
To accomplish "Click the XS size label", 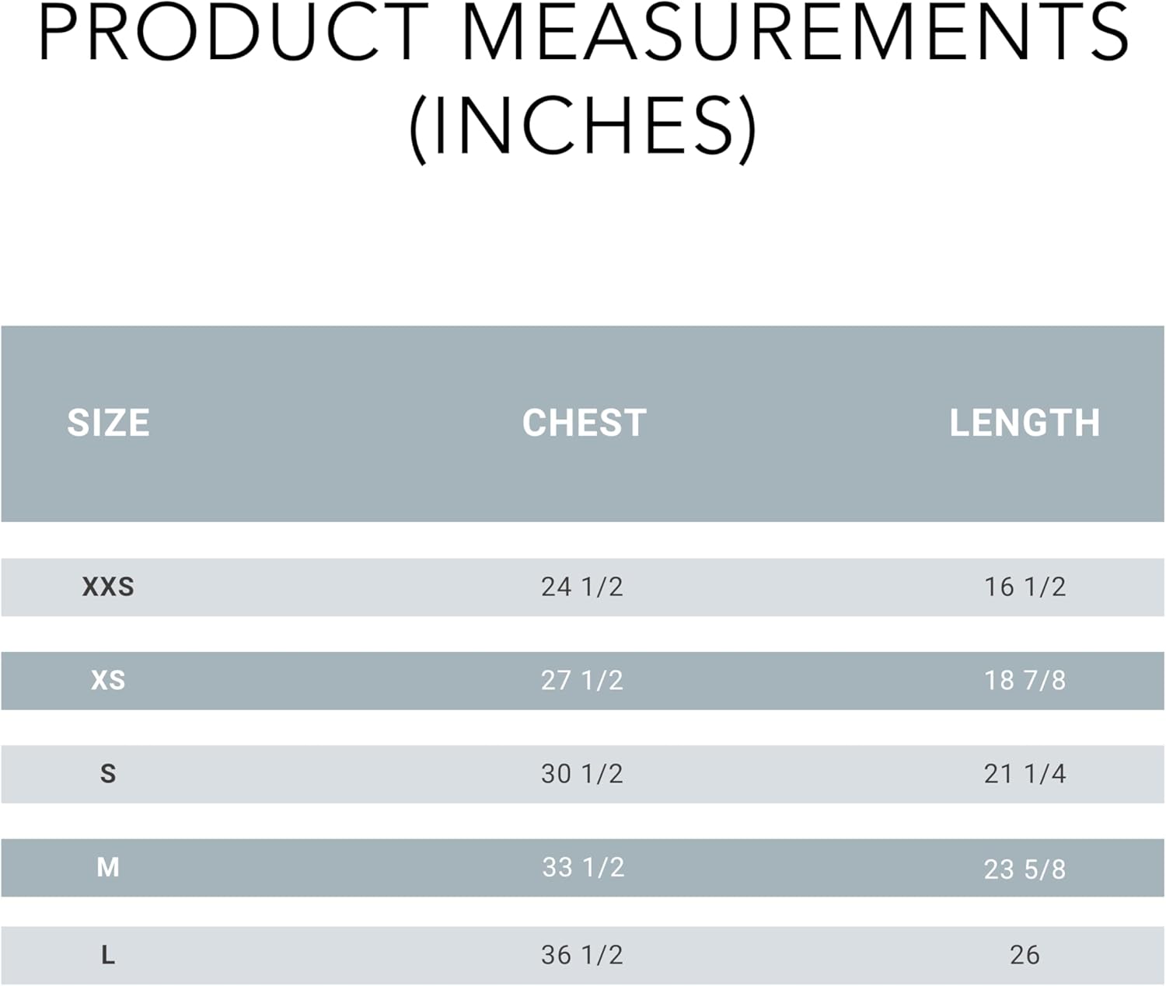I will (108, 681).
